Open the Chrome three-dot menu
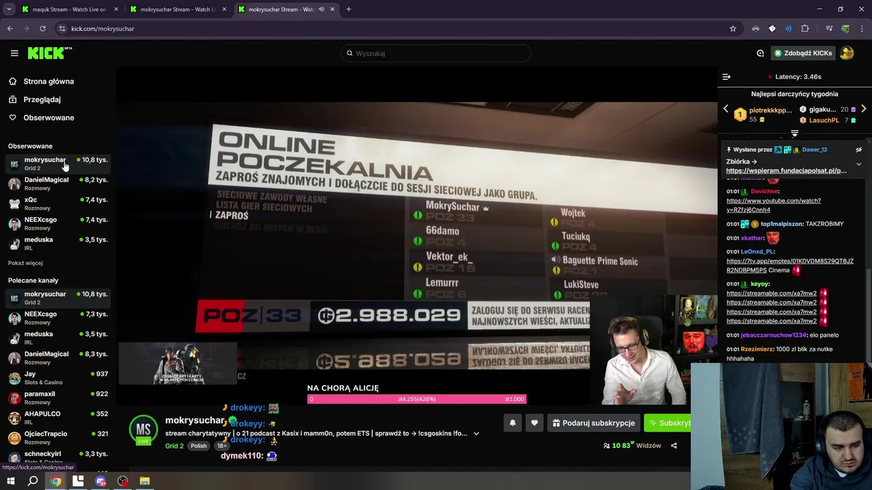Screen dimensions: 872x490 pos(862,29)
